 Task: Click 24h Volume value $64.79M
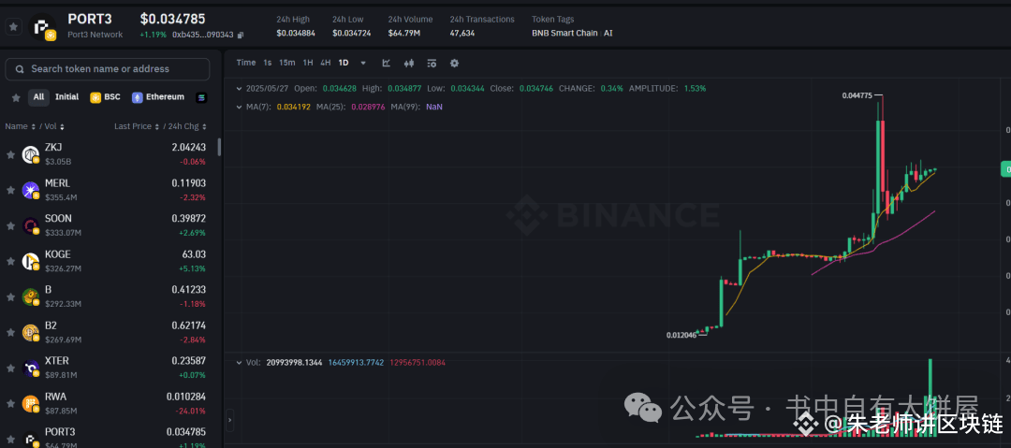[x=404, y=33]
